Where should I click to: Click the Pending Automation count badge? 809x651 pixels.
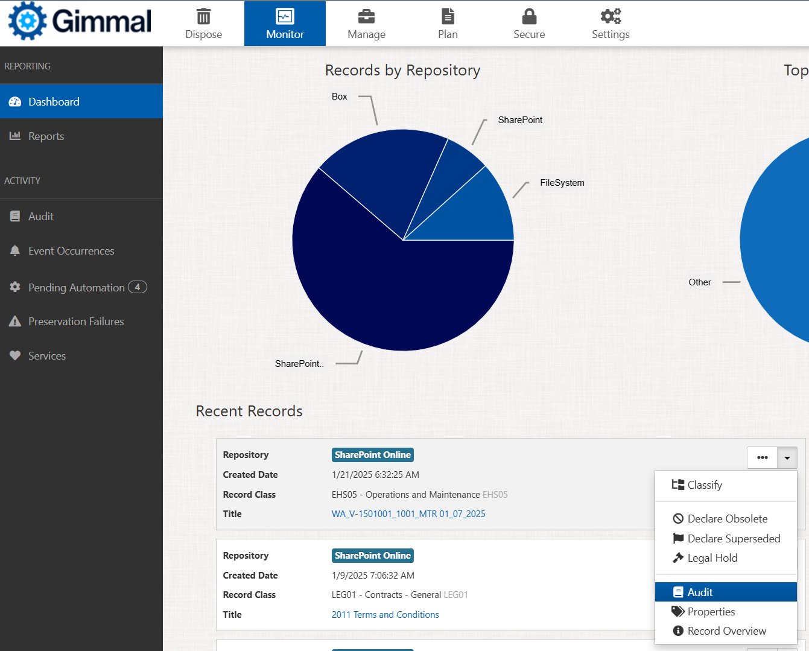tap(138, 287)
